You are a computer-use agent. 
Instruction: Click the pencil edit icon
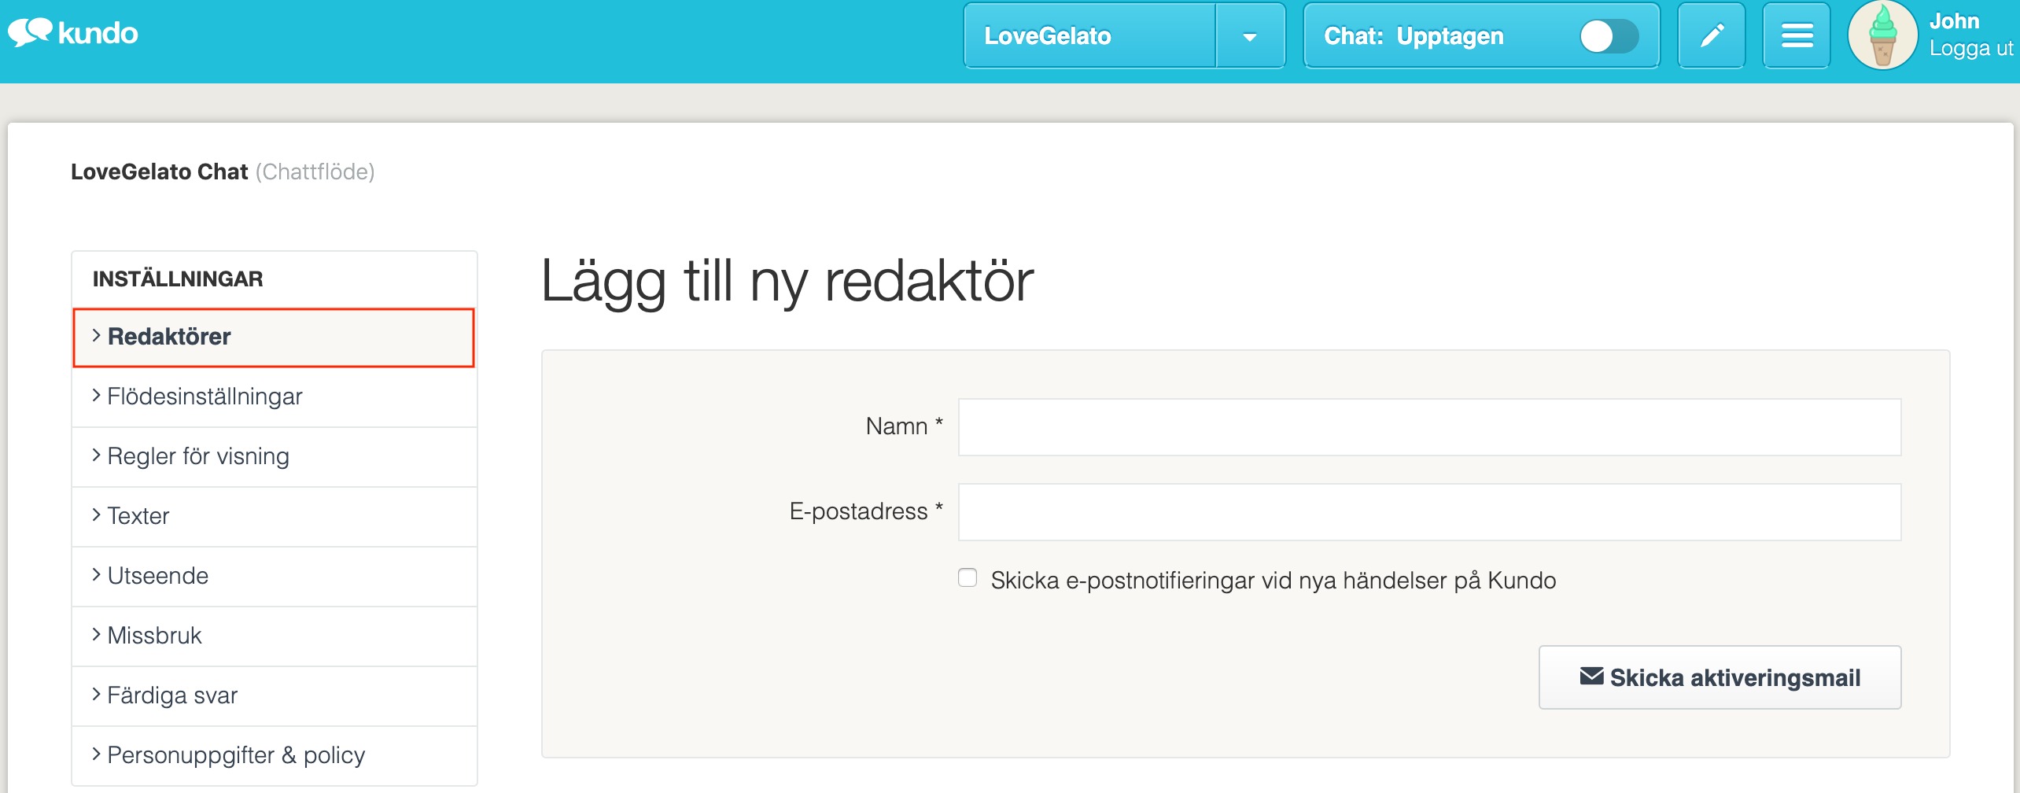(x=1711, y=36)
